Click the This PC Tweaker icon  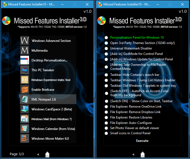pos(25,70)
